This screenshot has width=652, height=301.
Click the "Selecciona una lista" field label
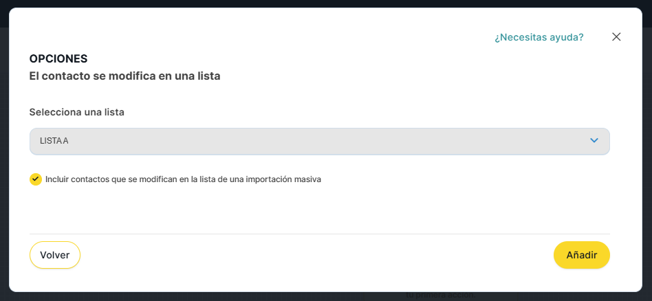tap(76, 111)
